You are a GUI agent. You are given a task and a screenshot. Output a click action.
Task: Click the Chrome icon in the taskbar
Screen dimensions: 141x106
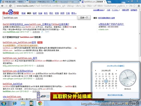(x=40, y=103)
